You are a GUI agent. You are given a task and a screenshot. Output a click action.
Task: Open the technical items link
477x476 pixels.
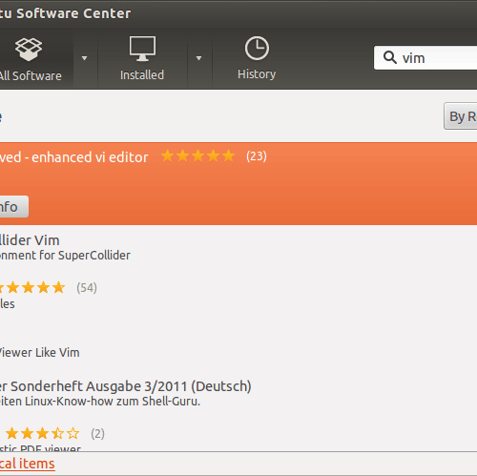pyautogui.click(x=27, y=464)
